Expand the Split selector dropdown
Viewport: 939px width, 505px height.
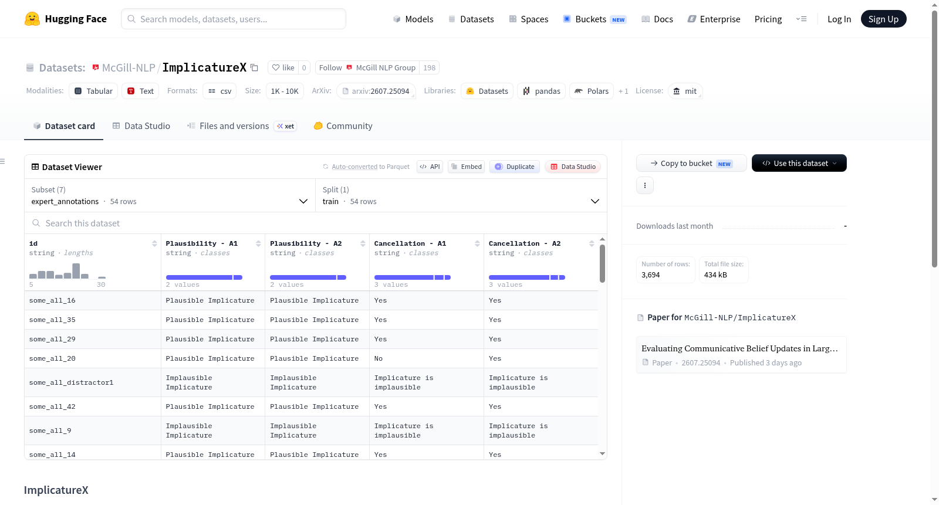point(461,195)
